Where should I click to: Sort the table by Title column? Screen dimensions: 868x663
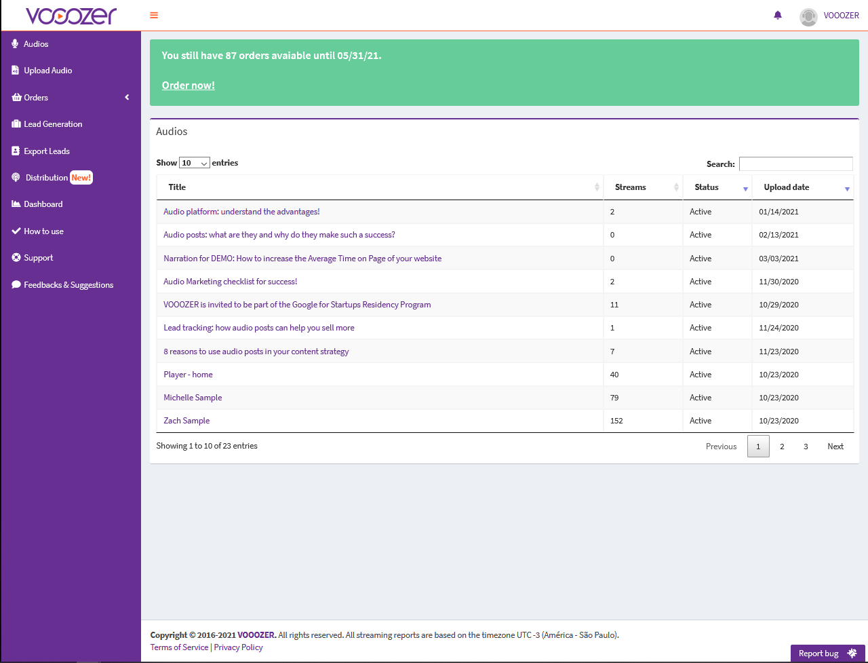pyautogui.click(x=380, y=187)
